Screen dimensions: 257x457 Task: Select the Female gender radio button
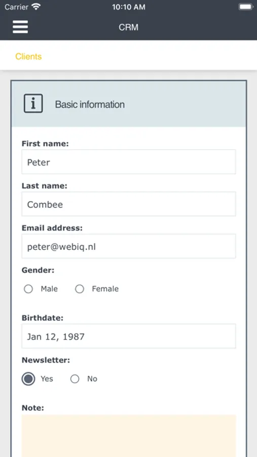(80, 289)
